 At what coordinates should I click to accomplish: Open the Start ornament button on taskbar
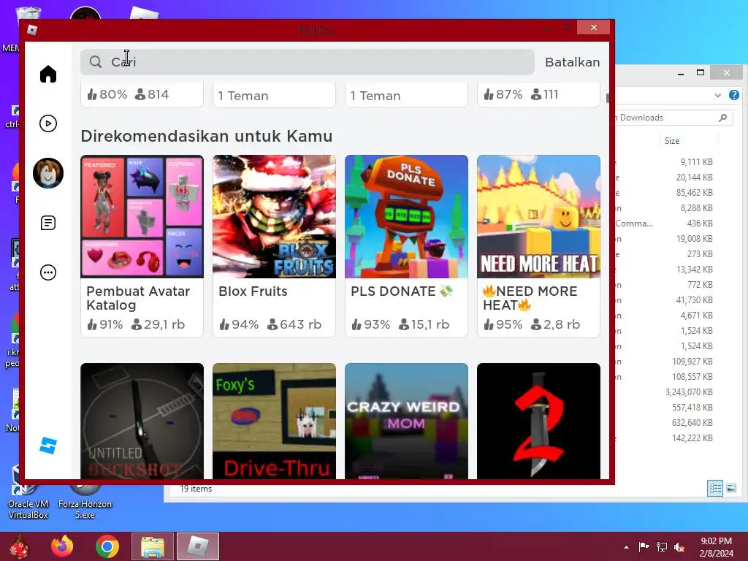(19, 546)
